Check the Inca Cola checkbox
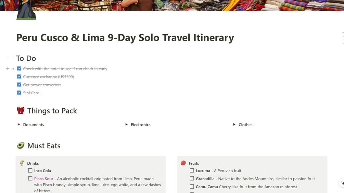 (x=30, y=170)
